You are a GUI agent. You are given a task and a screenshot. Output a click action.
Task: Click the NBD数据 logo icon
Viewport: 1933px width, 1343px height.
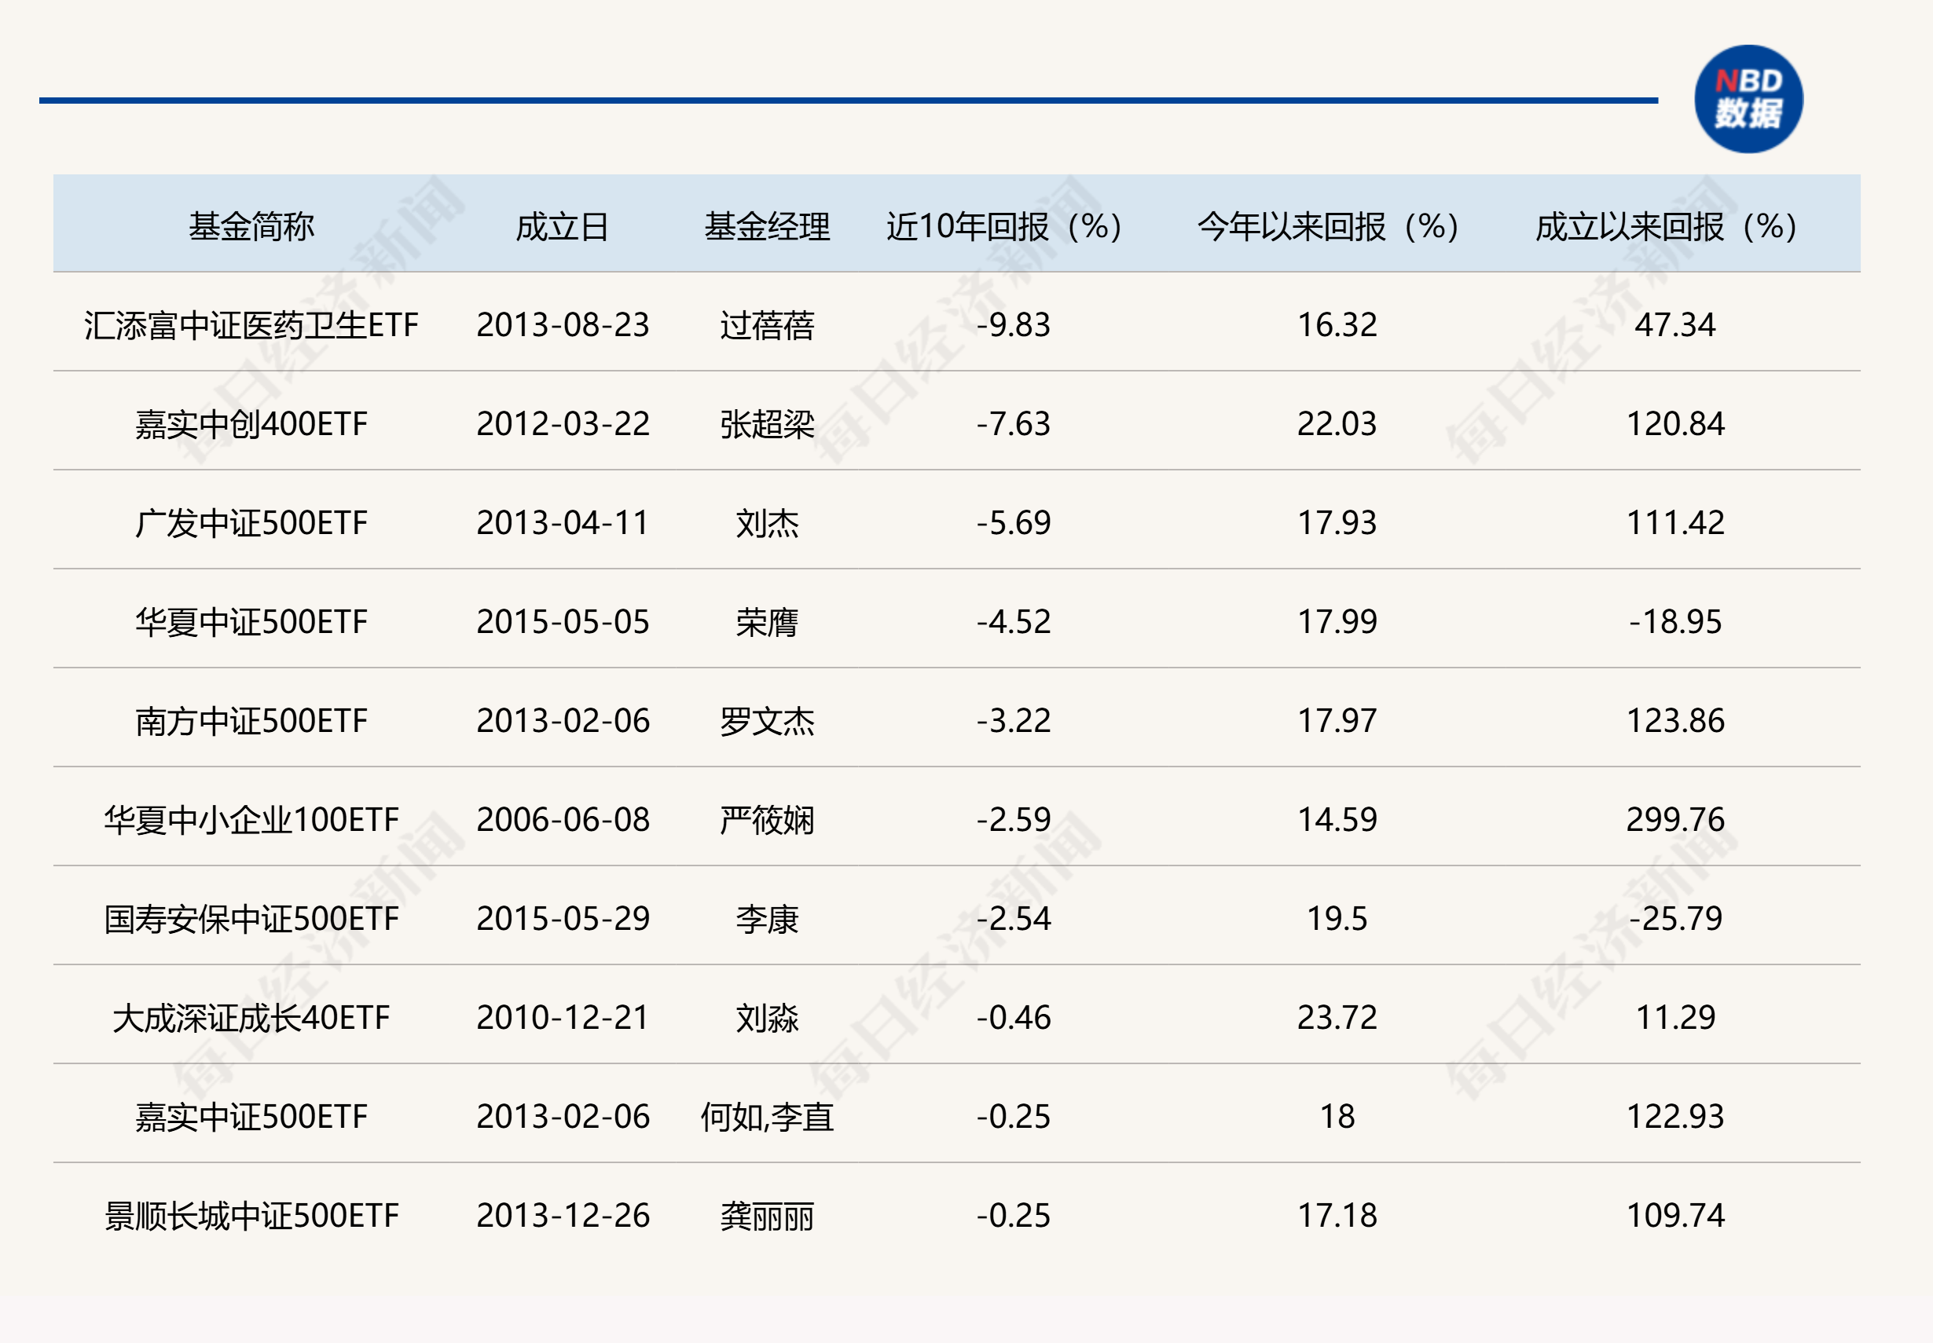pyautogui.click(x=1748, y=99)
